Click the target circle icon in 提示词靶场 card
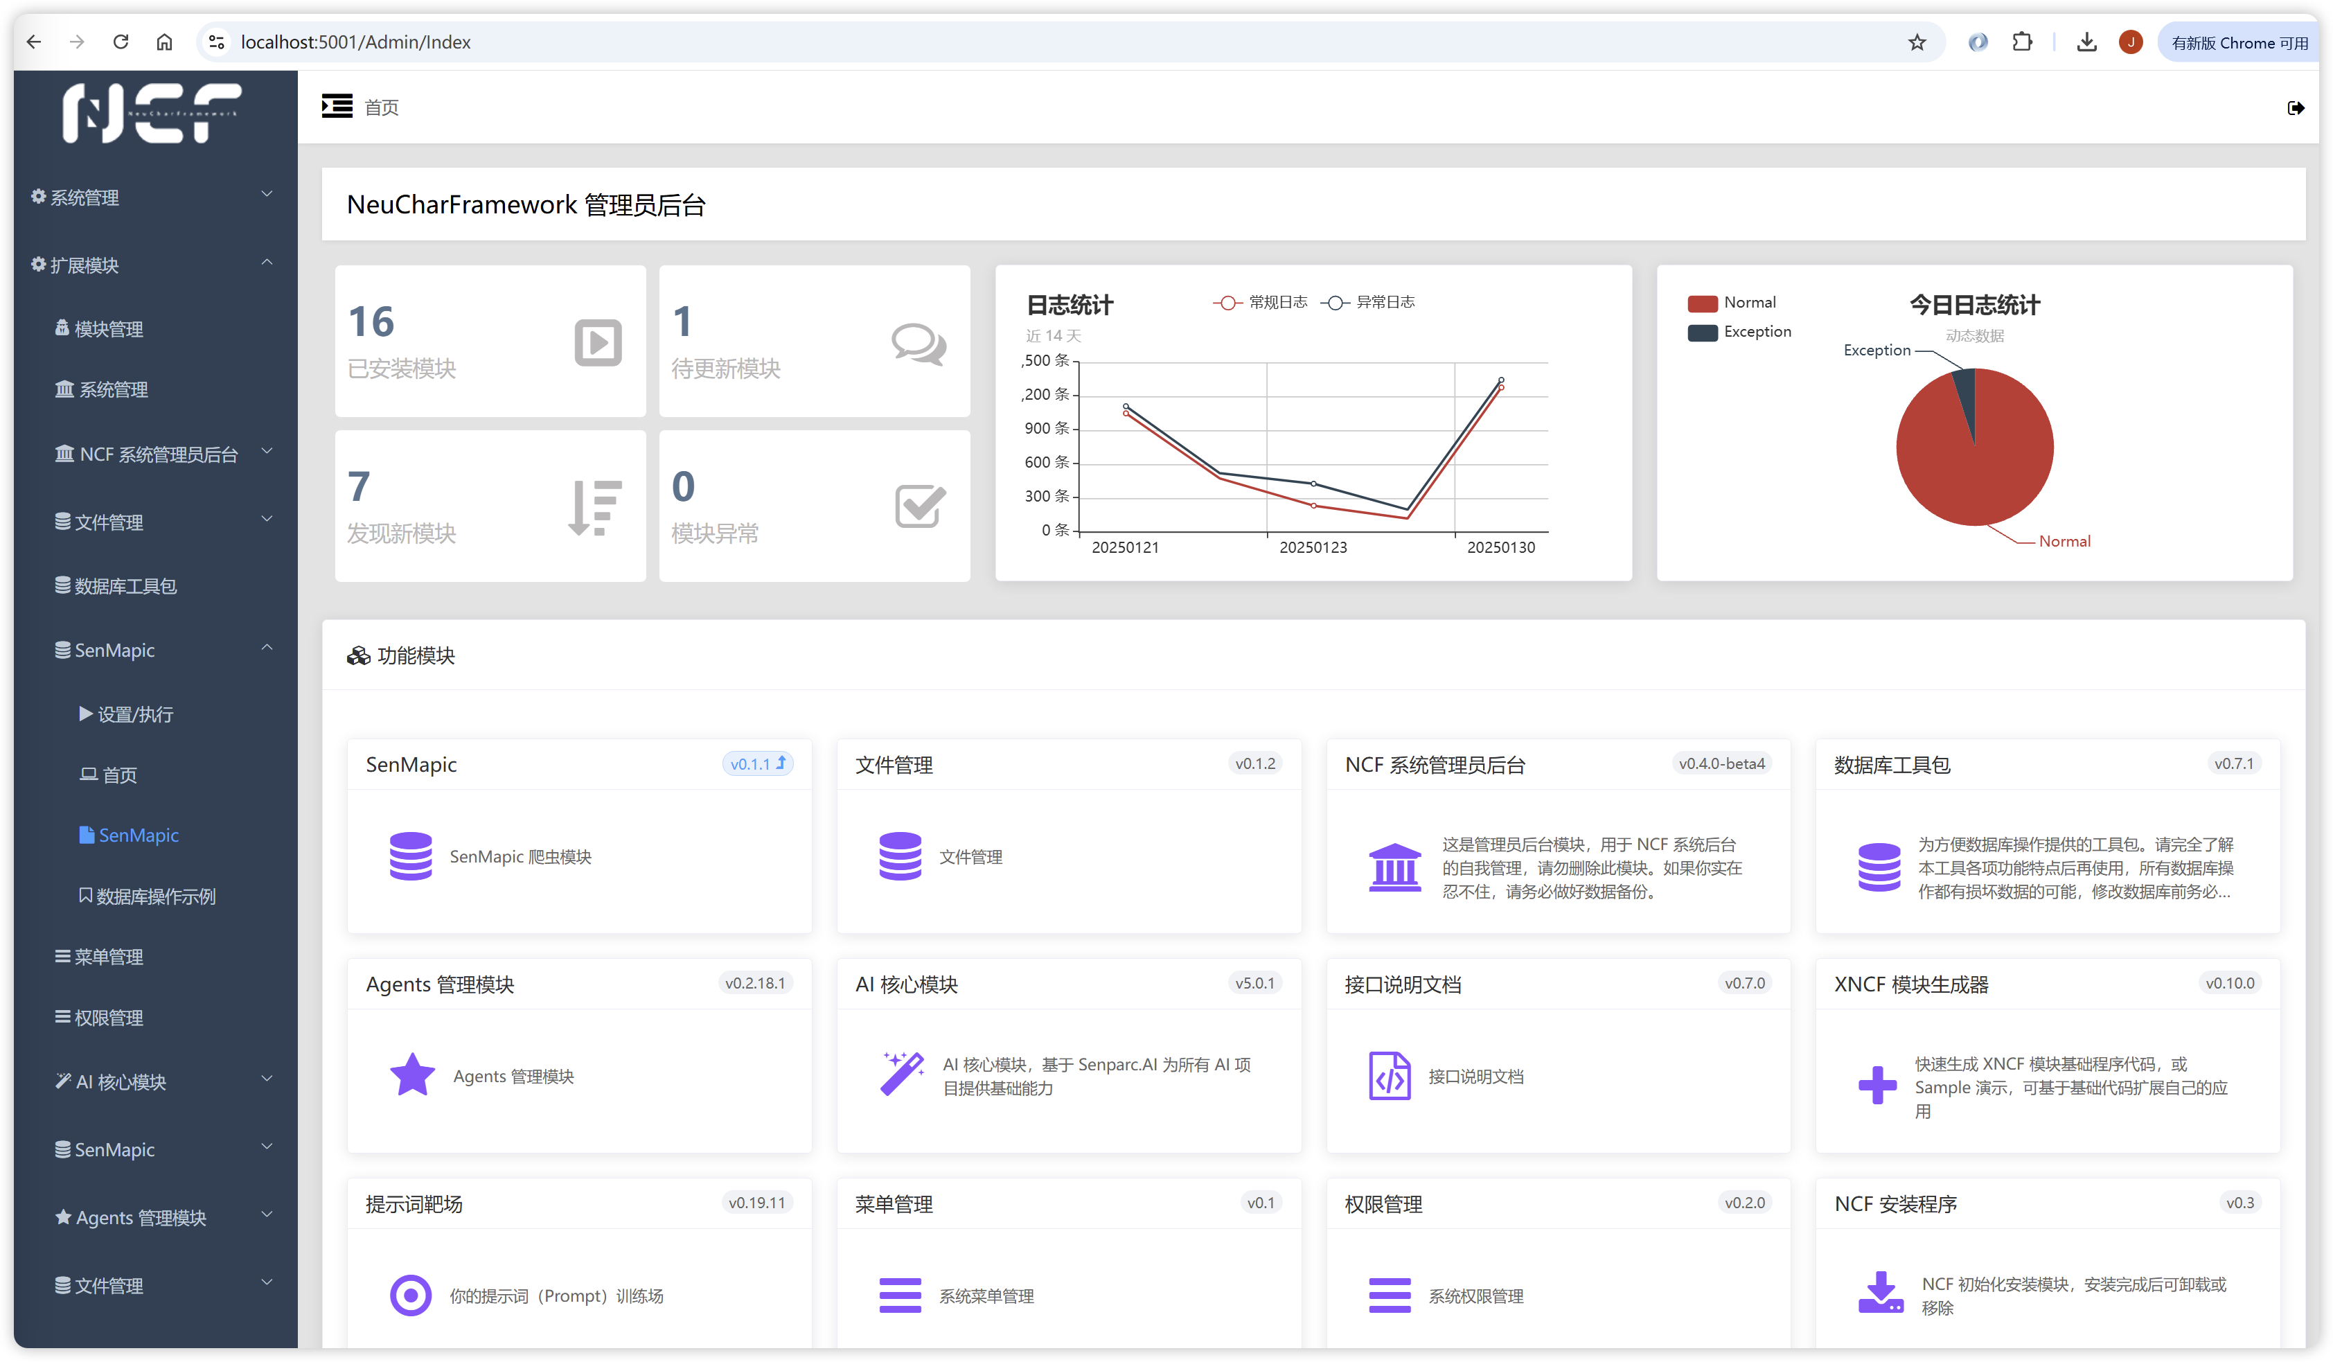The image size is (2333, 1362). (x=411, y=1295)
